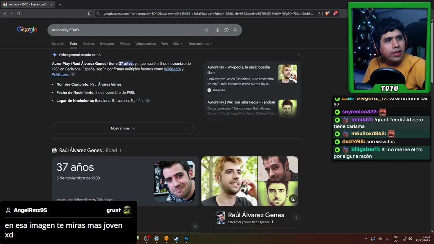434x244 pixels.
Task: Open the Raúl Álvarez Genes card arrow
Action: pyautogui.click(x=296, y=218)
